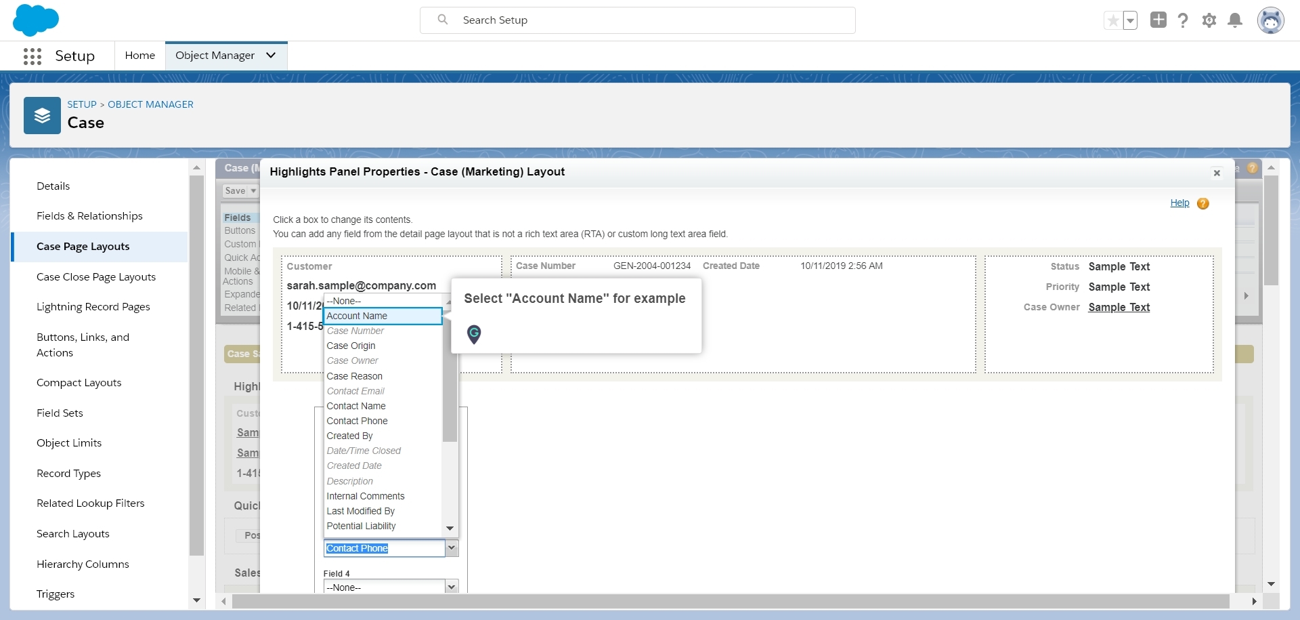
Task: Click the Sample Text Case Owner link
Action: click(1119, 307)
